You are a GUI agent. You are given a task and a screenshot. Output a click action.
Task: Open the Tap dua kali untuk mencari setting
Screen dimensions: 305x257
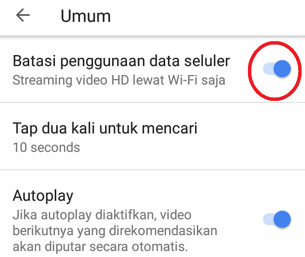(152, 136)
